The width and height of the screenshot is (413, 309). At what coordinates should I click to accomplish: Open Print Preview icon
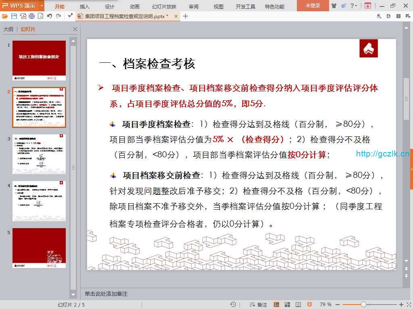tap(40, 16)
